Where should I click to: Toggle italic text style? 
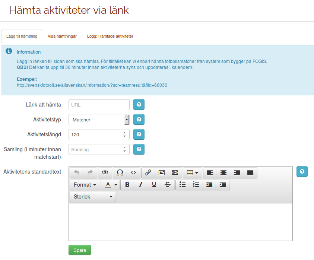140,185
